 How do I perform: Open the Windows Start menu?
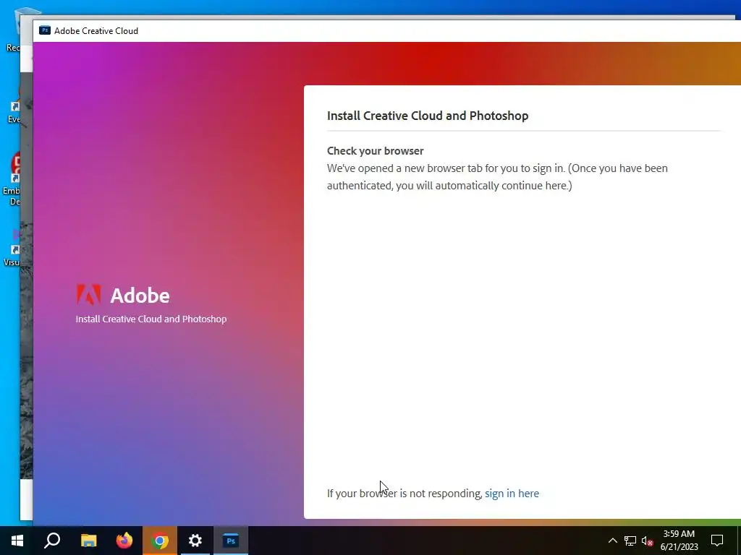pyautogui.click(x=17, y=541)
